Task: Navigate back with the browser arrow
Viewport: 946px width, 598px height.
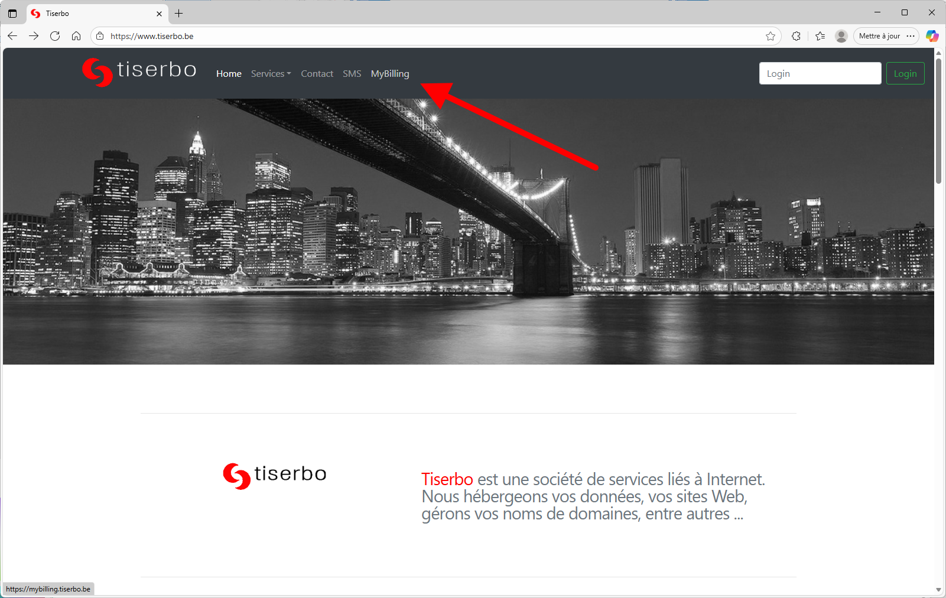Action: 12,36
